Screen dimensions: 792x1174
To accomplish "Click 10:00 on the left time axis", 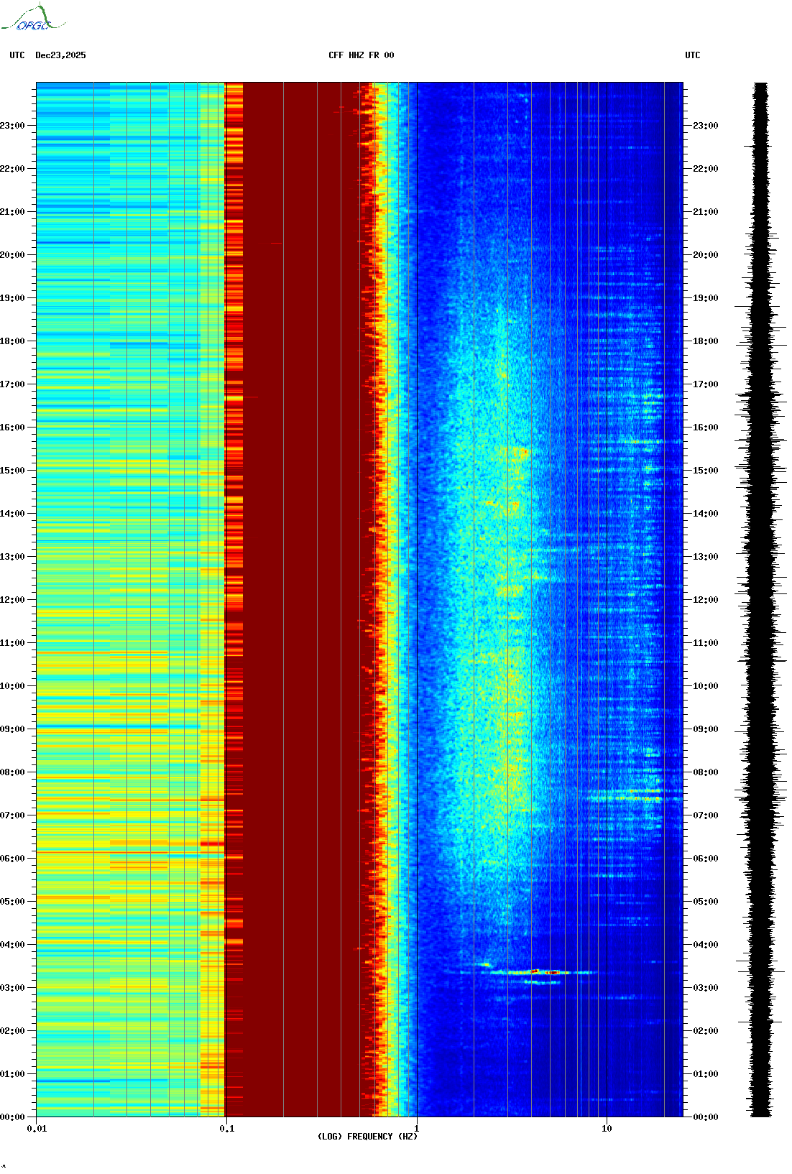I will (12, 686).
